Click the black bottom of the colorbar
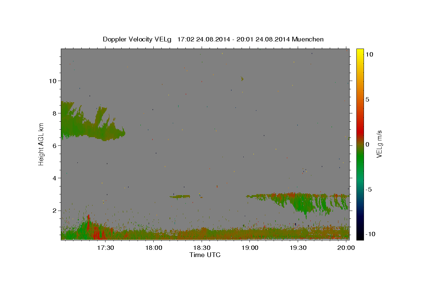Screen dimensions: 432x288 [360, 235]
